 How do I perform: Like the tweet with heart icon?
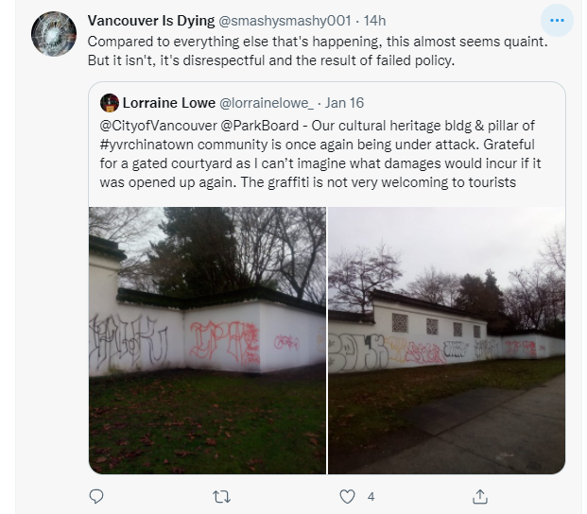[x=347, y=497]
